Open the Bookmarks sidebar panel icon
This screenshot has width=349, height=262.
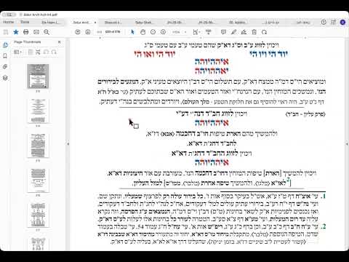coord(5,56)
